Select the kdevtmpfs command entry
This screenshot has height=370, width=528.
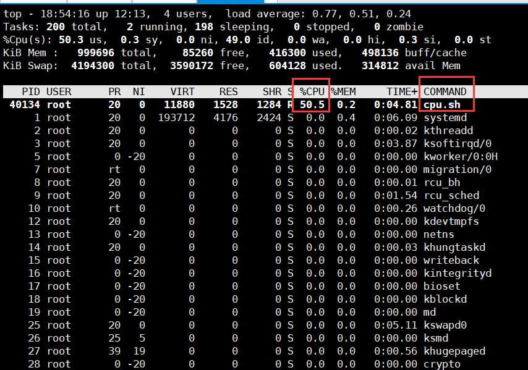451,221
